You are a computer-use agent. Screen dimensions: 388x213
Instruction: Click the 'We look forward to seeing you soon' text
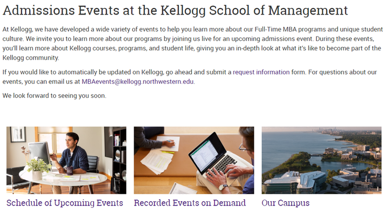(x=54, y=96)
